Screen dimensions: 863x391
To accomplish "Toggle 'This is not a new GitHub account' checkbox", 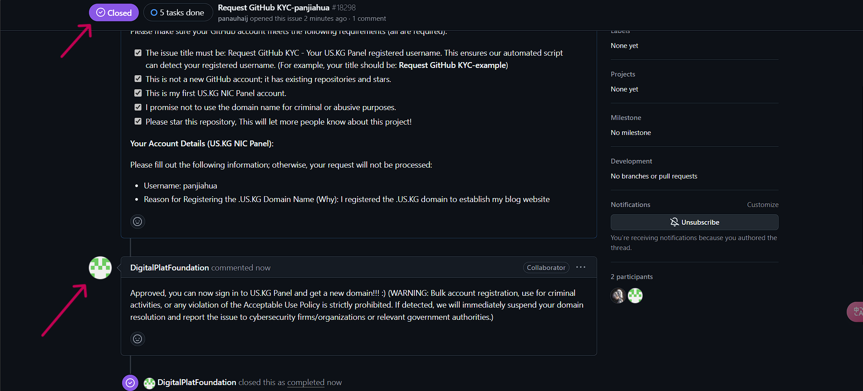I will (x=138, y=79).
